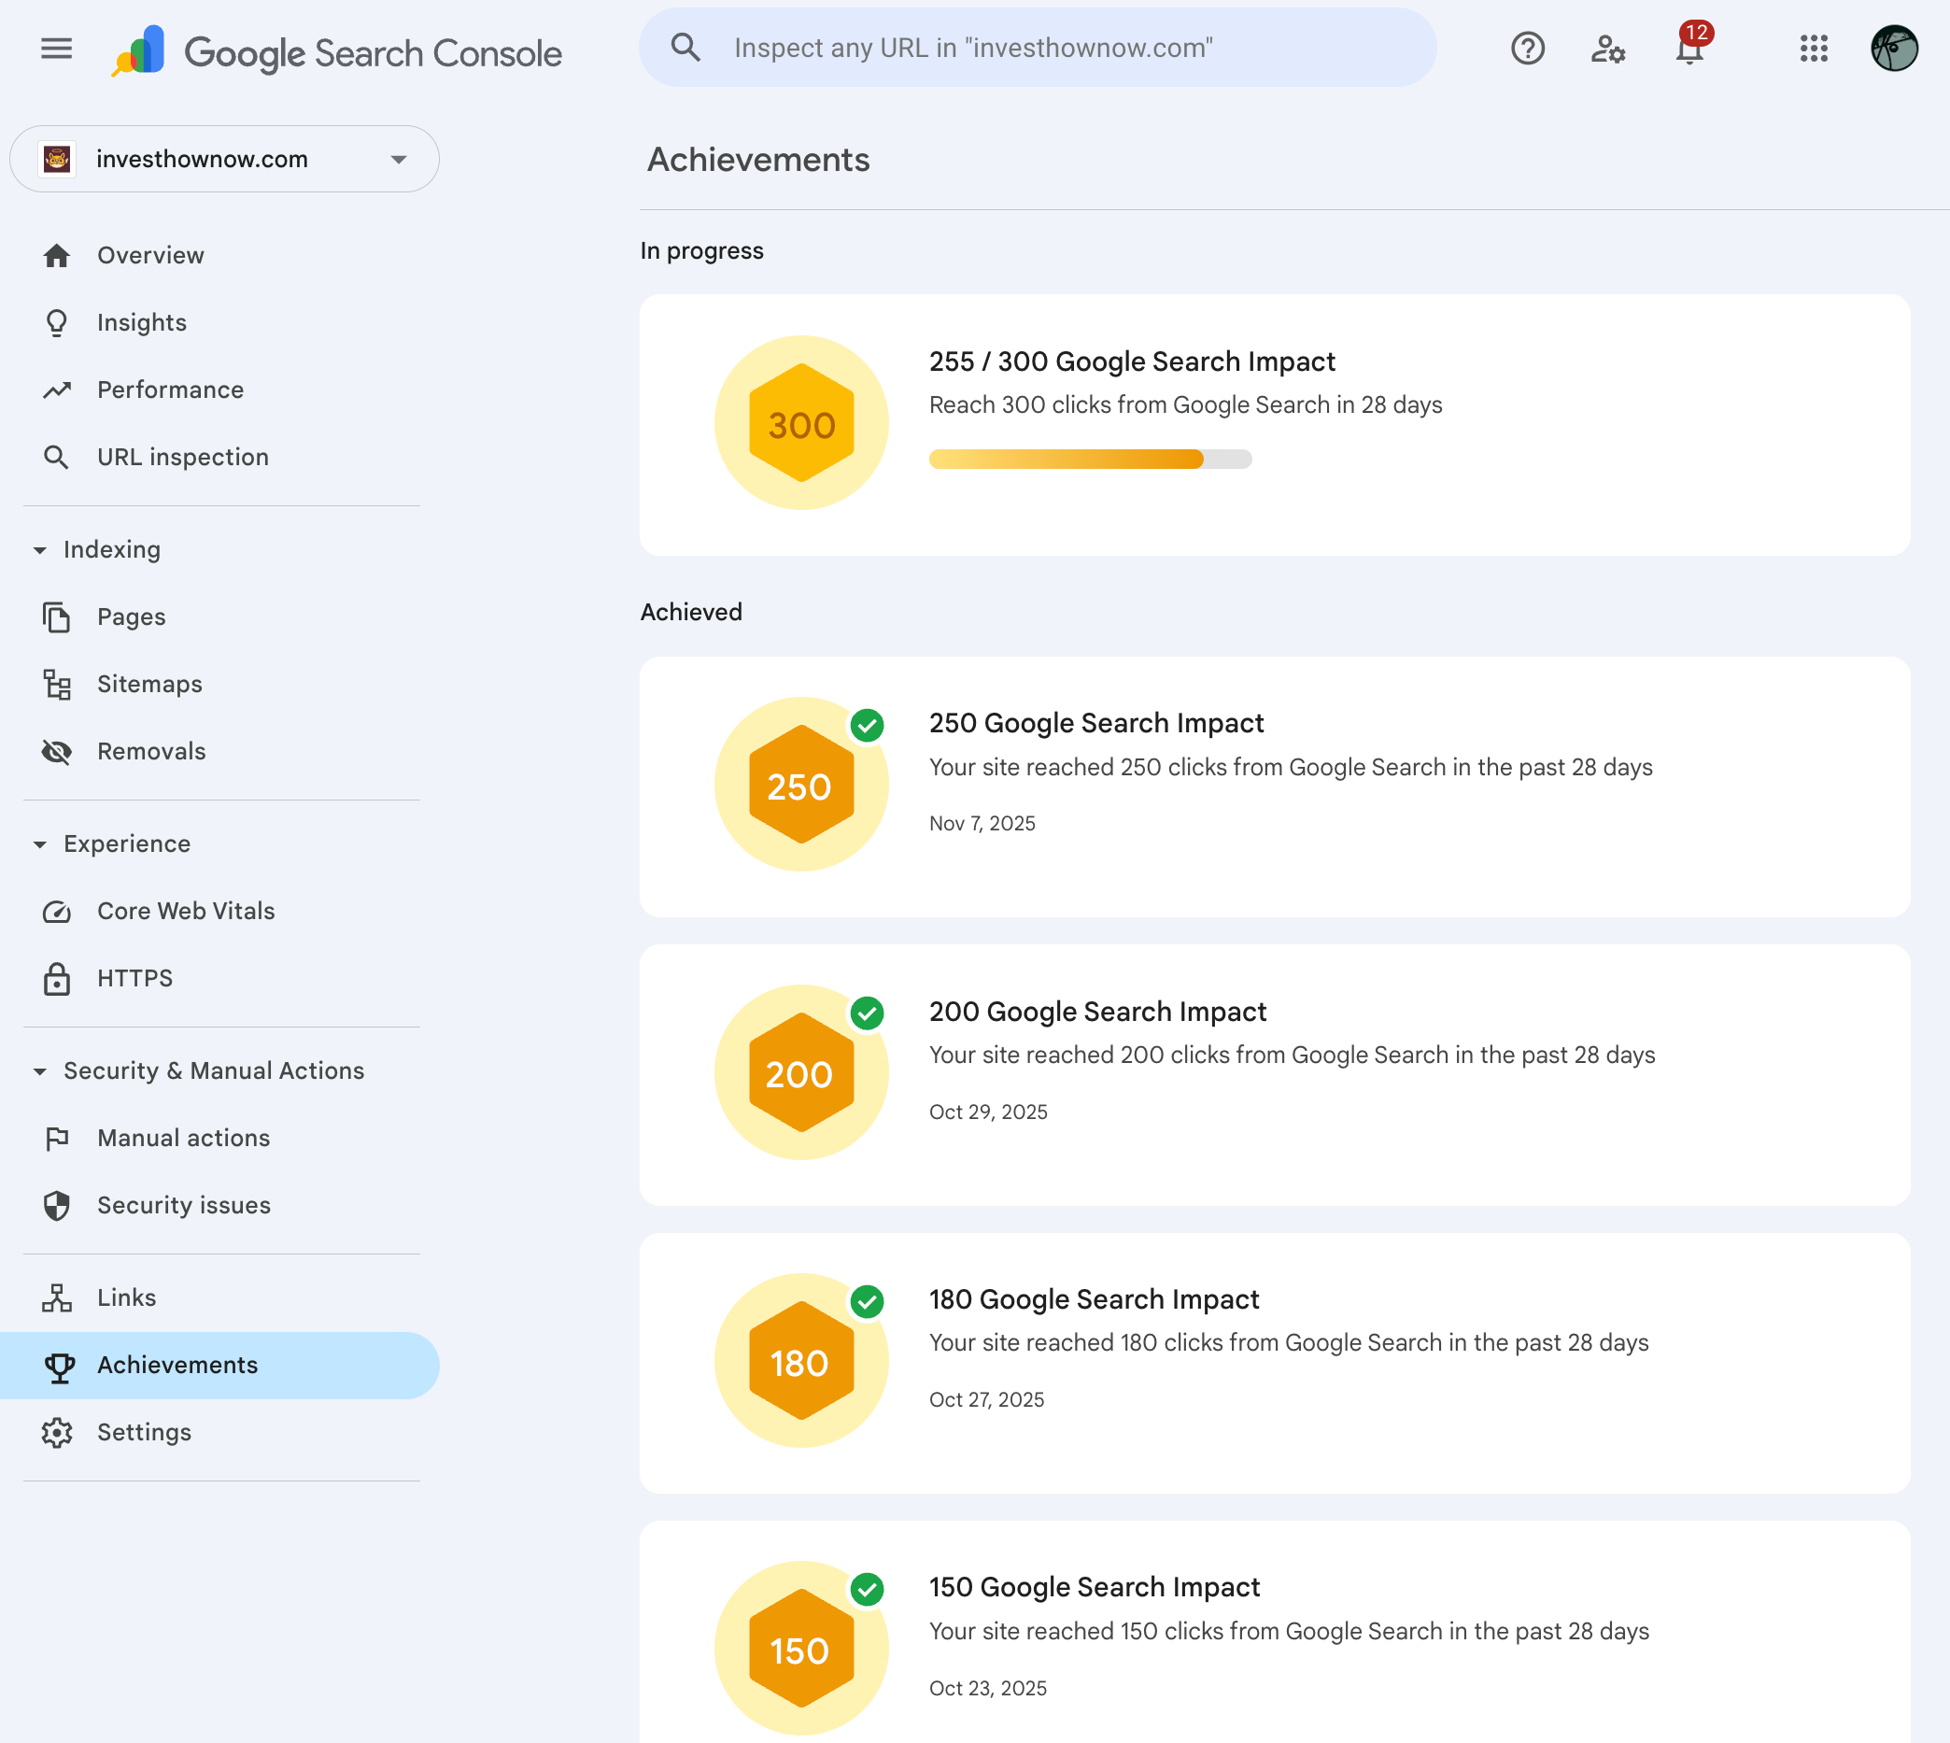Click the account profile avatar

click(x=1894, y=48)
